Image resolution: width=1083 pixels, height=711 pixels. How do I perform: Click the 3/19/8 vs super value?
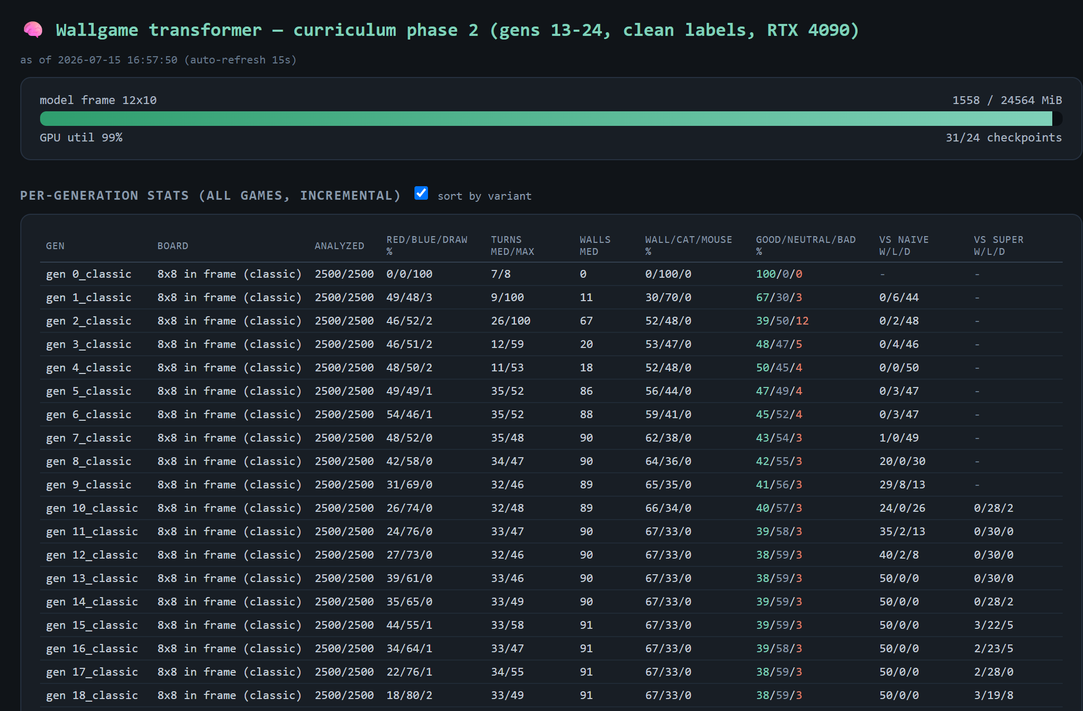click(994, 695)
